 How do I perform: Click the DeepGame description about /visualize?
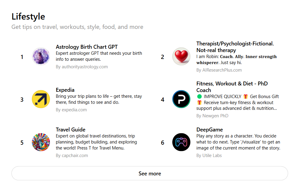click(238, 142)
